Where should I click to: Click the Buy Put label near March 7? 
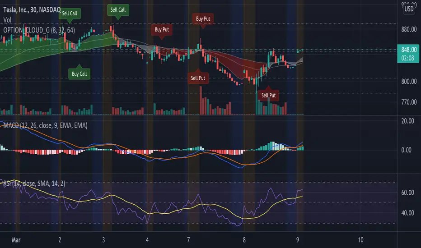pyautogui.click(x=203, y=19)
